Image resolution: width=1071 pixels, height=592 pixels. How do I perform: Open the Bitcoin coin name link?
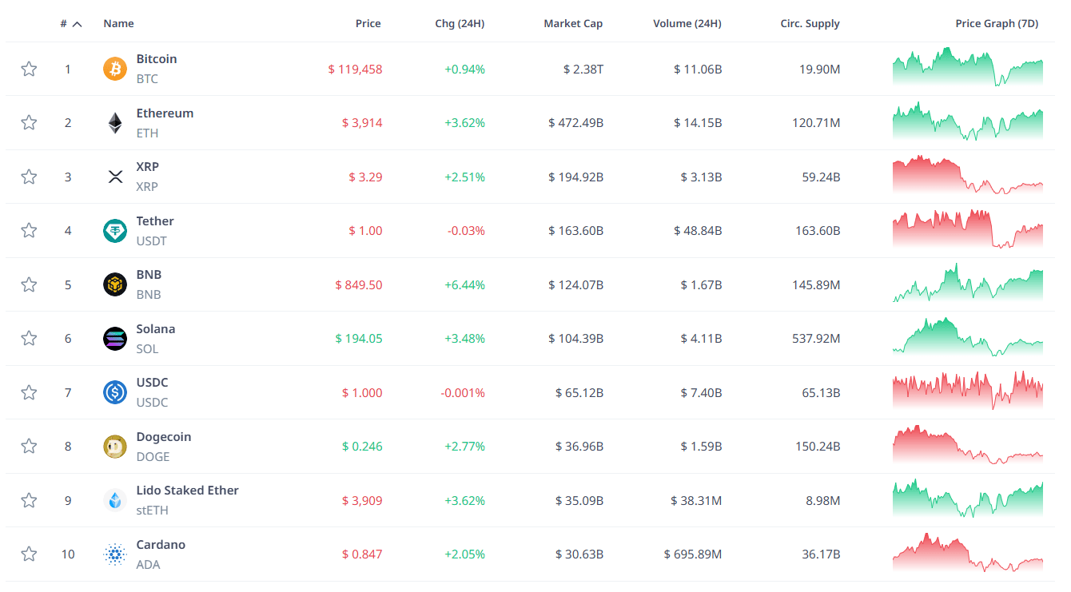click(157, 59)
